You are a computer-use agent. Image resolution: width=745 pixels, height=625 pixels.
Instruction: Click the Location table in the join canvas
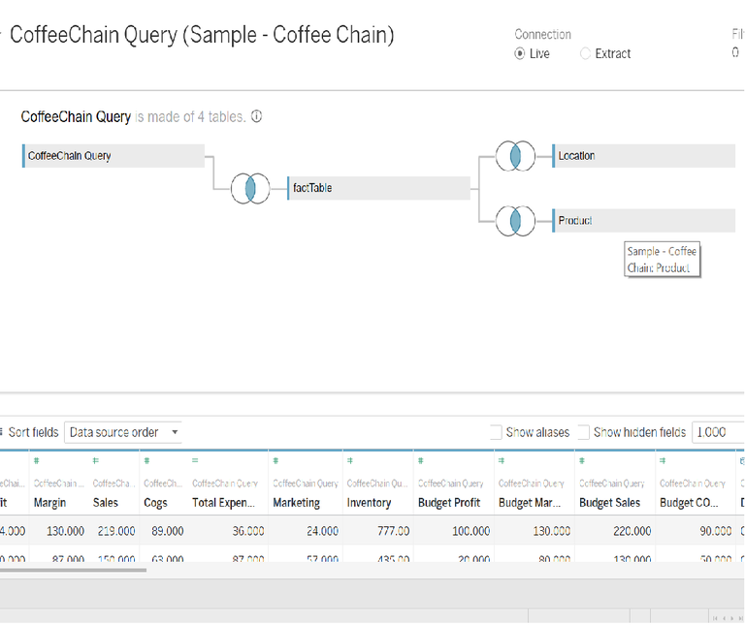(x=642, y=156)
